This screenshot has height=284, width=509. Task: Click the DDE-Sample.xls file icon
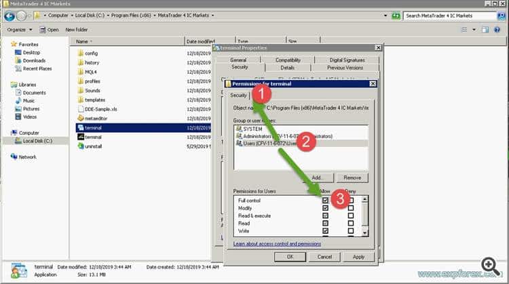(x=80, y=108)
